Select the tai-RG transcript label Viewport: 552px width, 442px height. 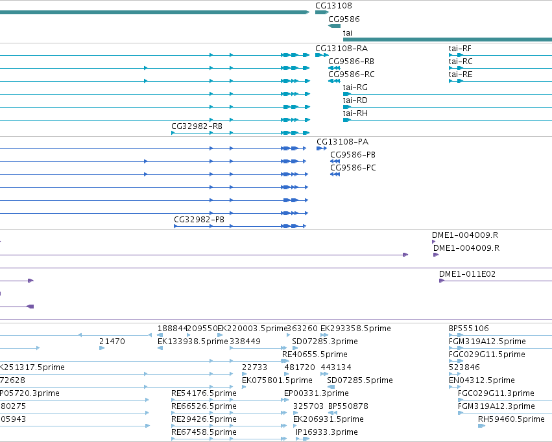(x=355, y=87)
